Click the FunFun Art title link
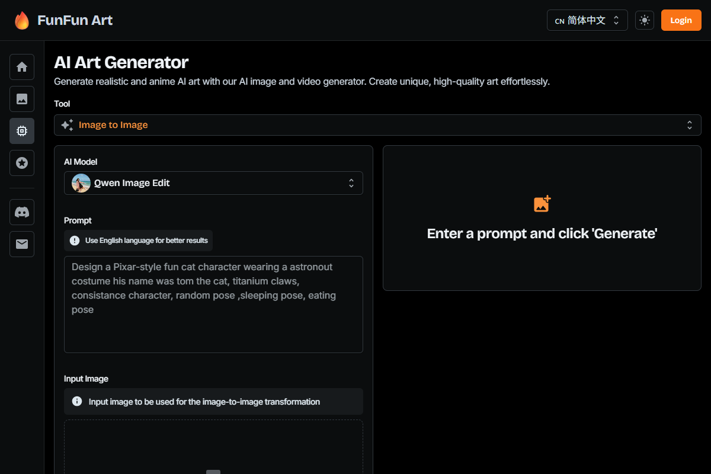This screenshot has width=711, height=474. tap(75, 20)
